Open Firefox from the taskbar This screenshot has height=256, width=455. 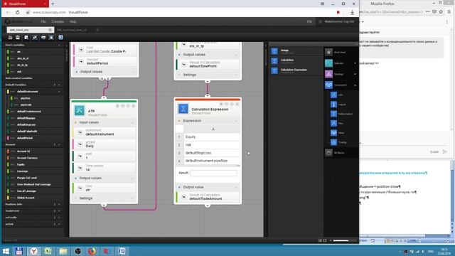92,251
